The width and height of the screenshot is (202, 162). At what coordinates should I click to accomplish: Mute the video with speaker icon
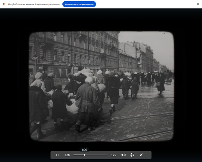pyautogui.click(x=123, y=155)
